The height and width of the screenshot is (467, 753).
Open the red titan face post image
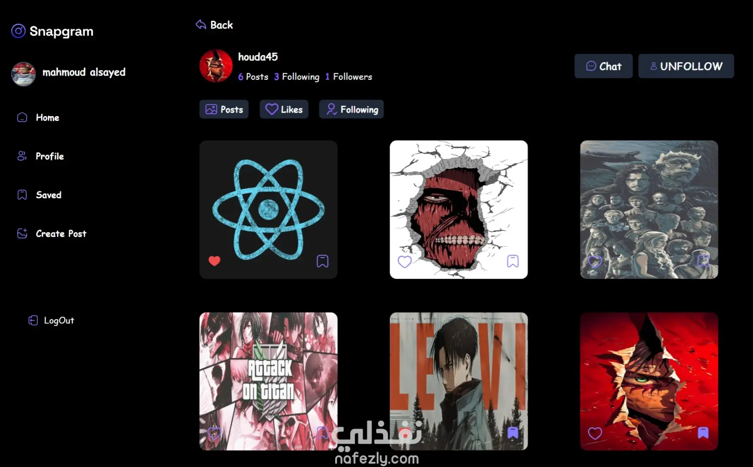(459, 209)
